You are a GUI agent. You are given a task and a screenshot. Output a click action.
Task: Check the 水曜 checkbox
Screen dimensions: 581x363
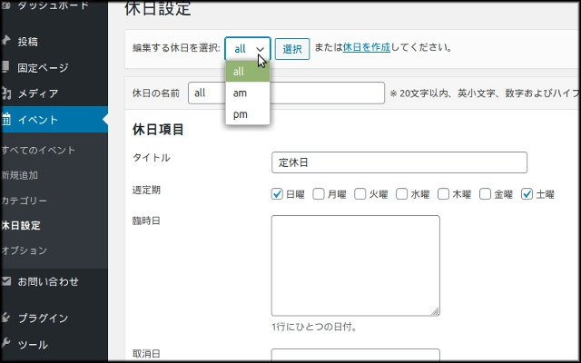tap(401, 194)
